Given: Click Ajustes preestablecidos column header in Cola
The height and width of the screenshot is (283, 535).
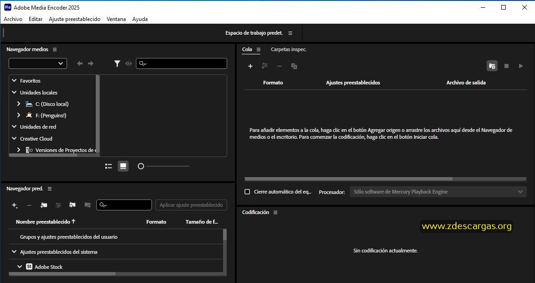Looking at the screenshot, I should point(353,83).
